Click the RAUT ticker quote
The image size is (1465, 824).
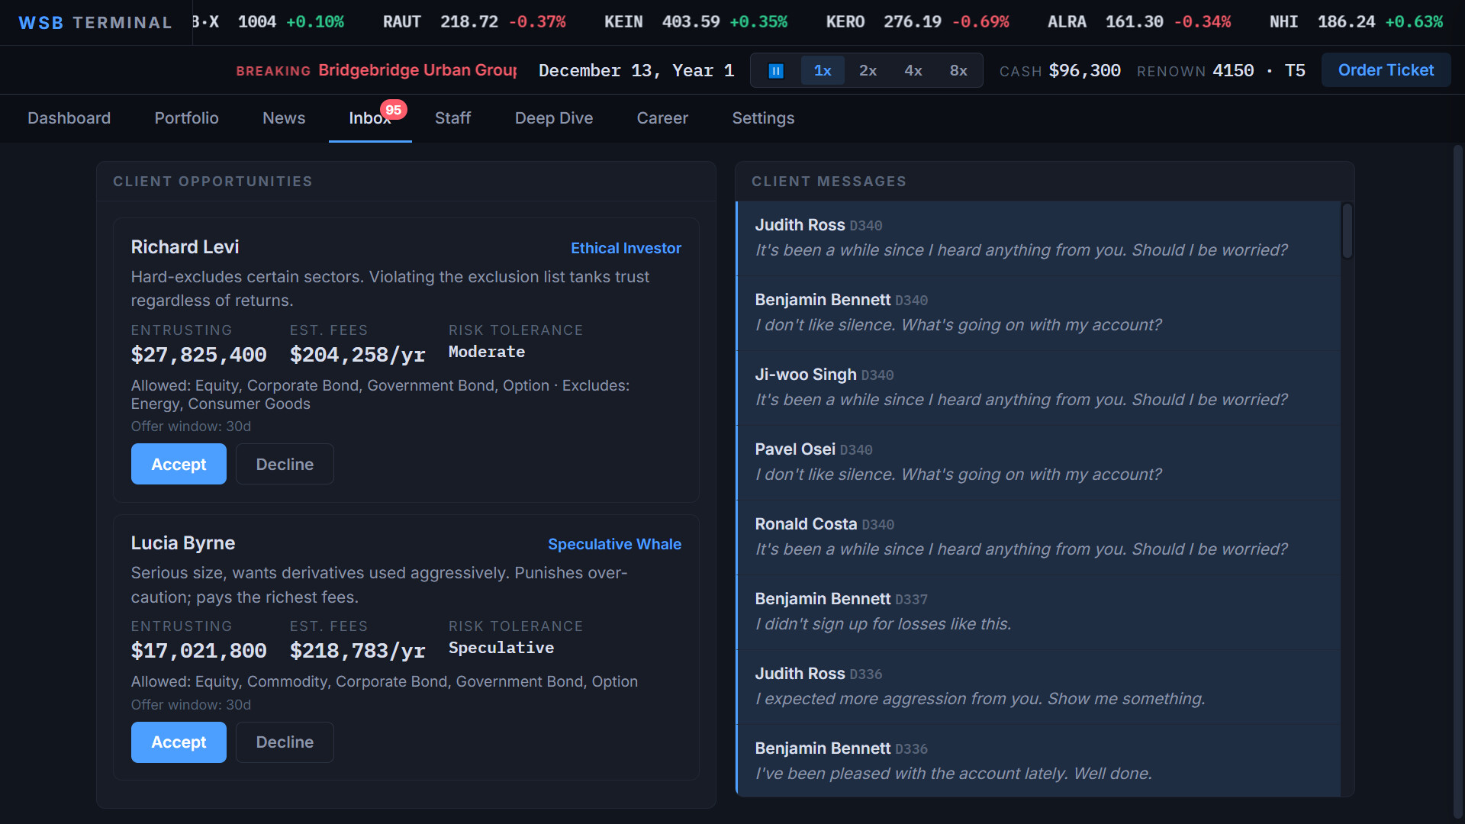pos(474,22)
